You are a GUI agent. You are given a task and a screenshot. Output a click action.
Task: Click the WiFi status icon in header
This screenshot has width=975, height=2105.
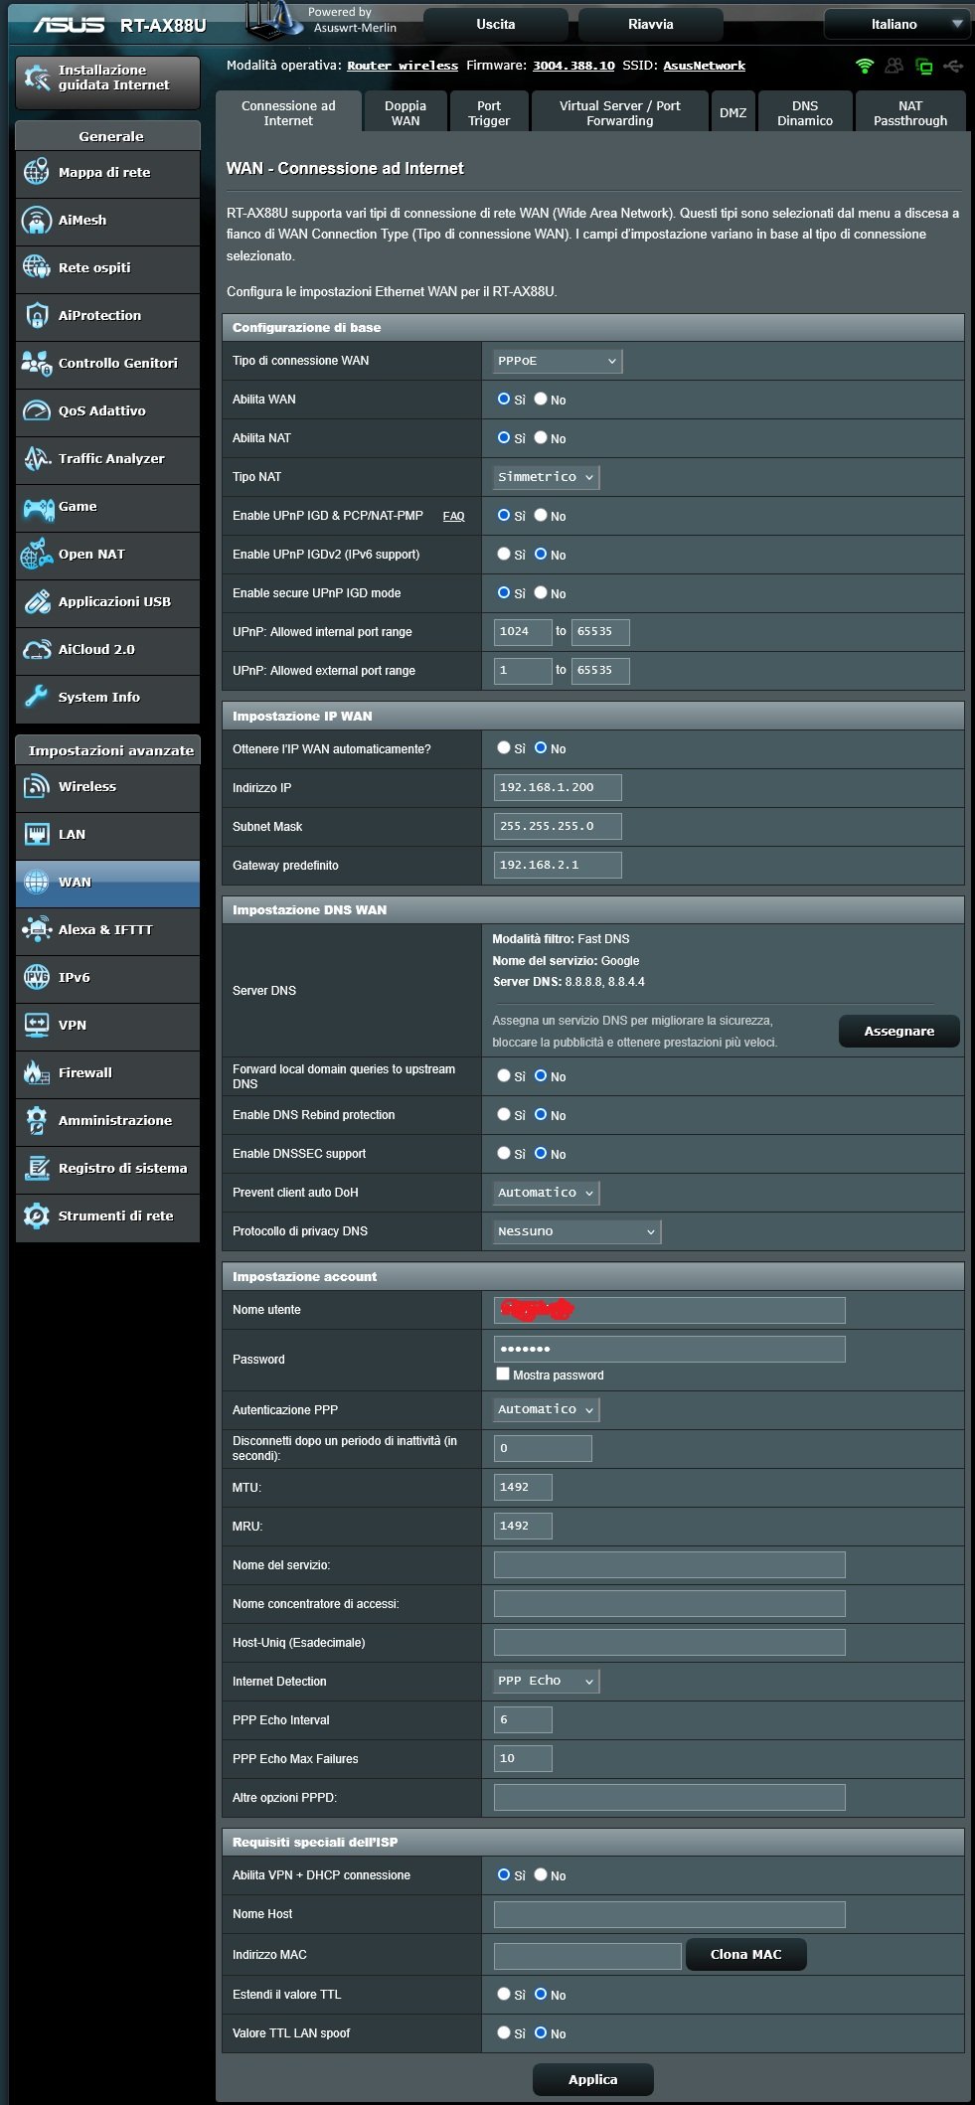pyautogui.click(x=865, y=66)
